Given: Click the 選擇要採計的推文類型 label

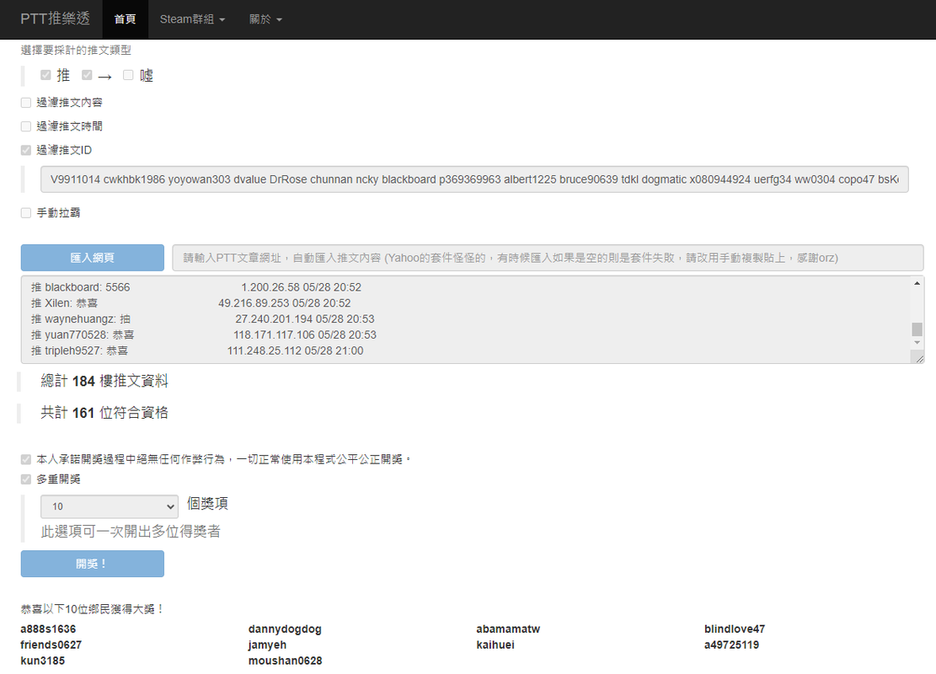Looking at the screenshot, I should click(76, 51).
